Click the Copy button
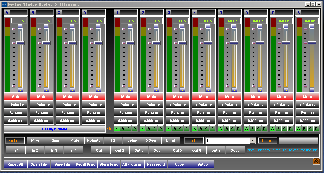The width and height of the screenshot is (324, 173). point(179,164)
